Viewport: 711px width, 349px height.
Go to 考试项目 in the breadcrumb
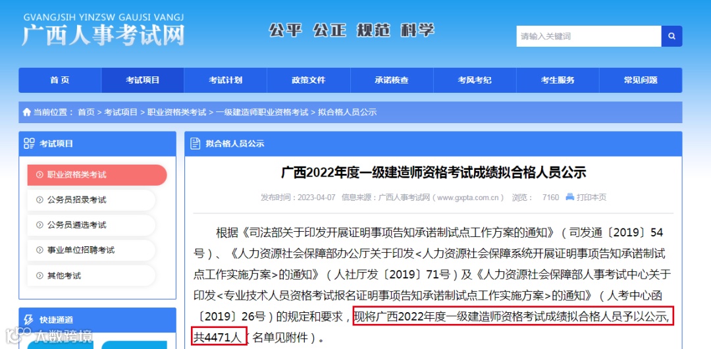(x=121, y=112)
